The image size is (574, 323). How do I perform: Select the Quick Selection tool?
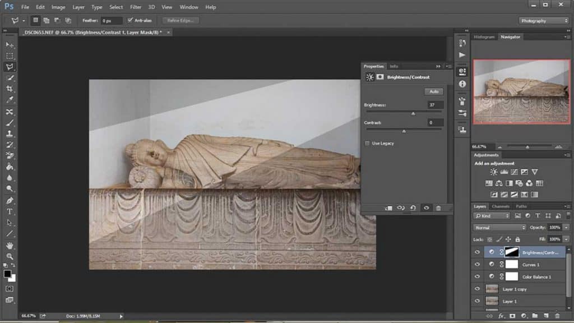click(10, 77)
